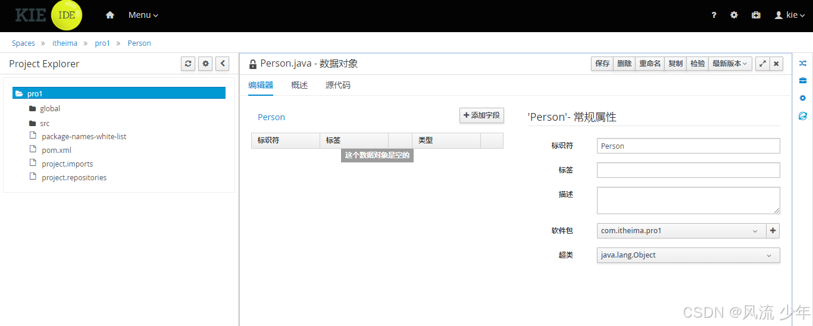Maximize the editor with expand icon

(762, 64)
